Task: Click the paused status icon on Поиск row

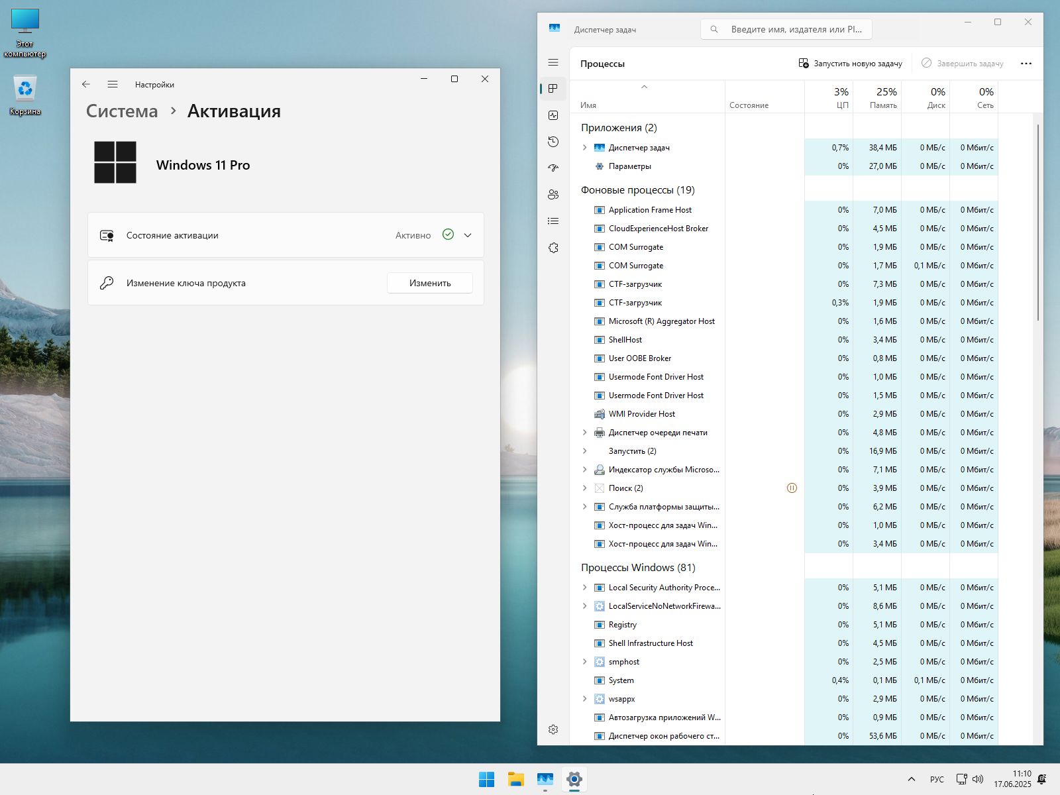Action: [x=792, y=488]
